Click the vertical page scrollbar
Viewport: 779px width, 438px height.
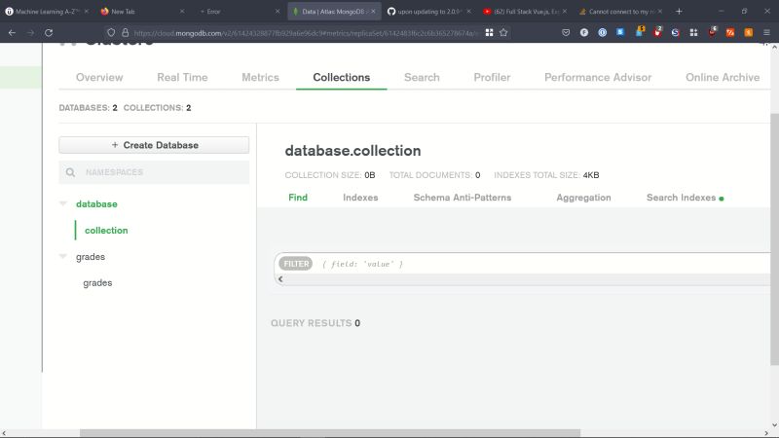click(774, 239)
